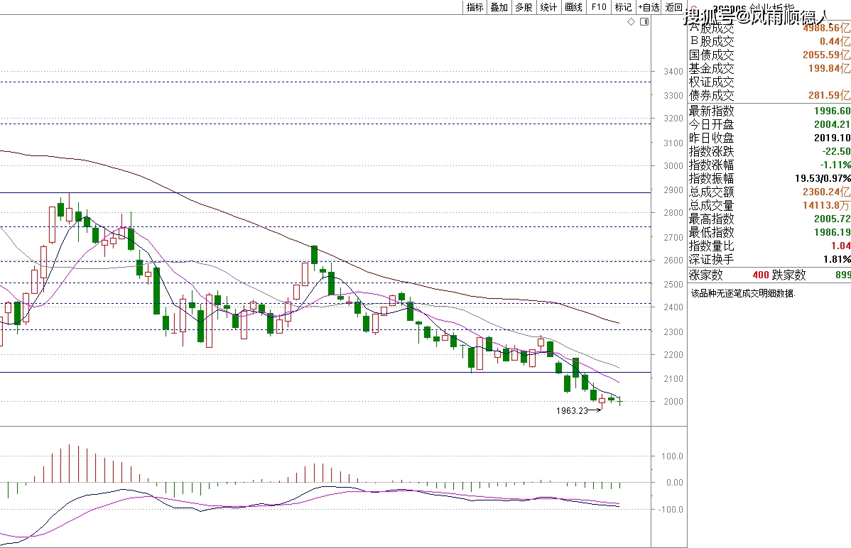This screenshot has height=548, width=851.
Task: Open the 统计 (statistics) tool
Action: 548,7
